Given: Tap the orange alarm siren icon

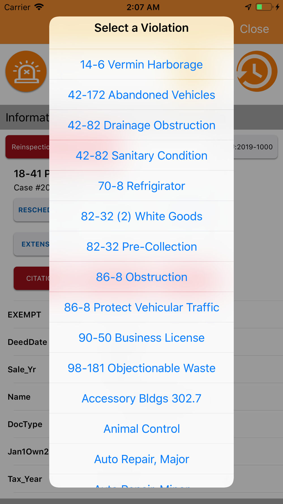Looking at the screenshot, I should [26, 71].
